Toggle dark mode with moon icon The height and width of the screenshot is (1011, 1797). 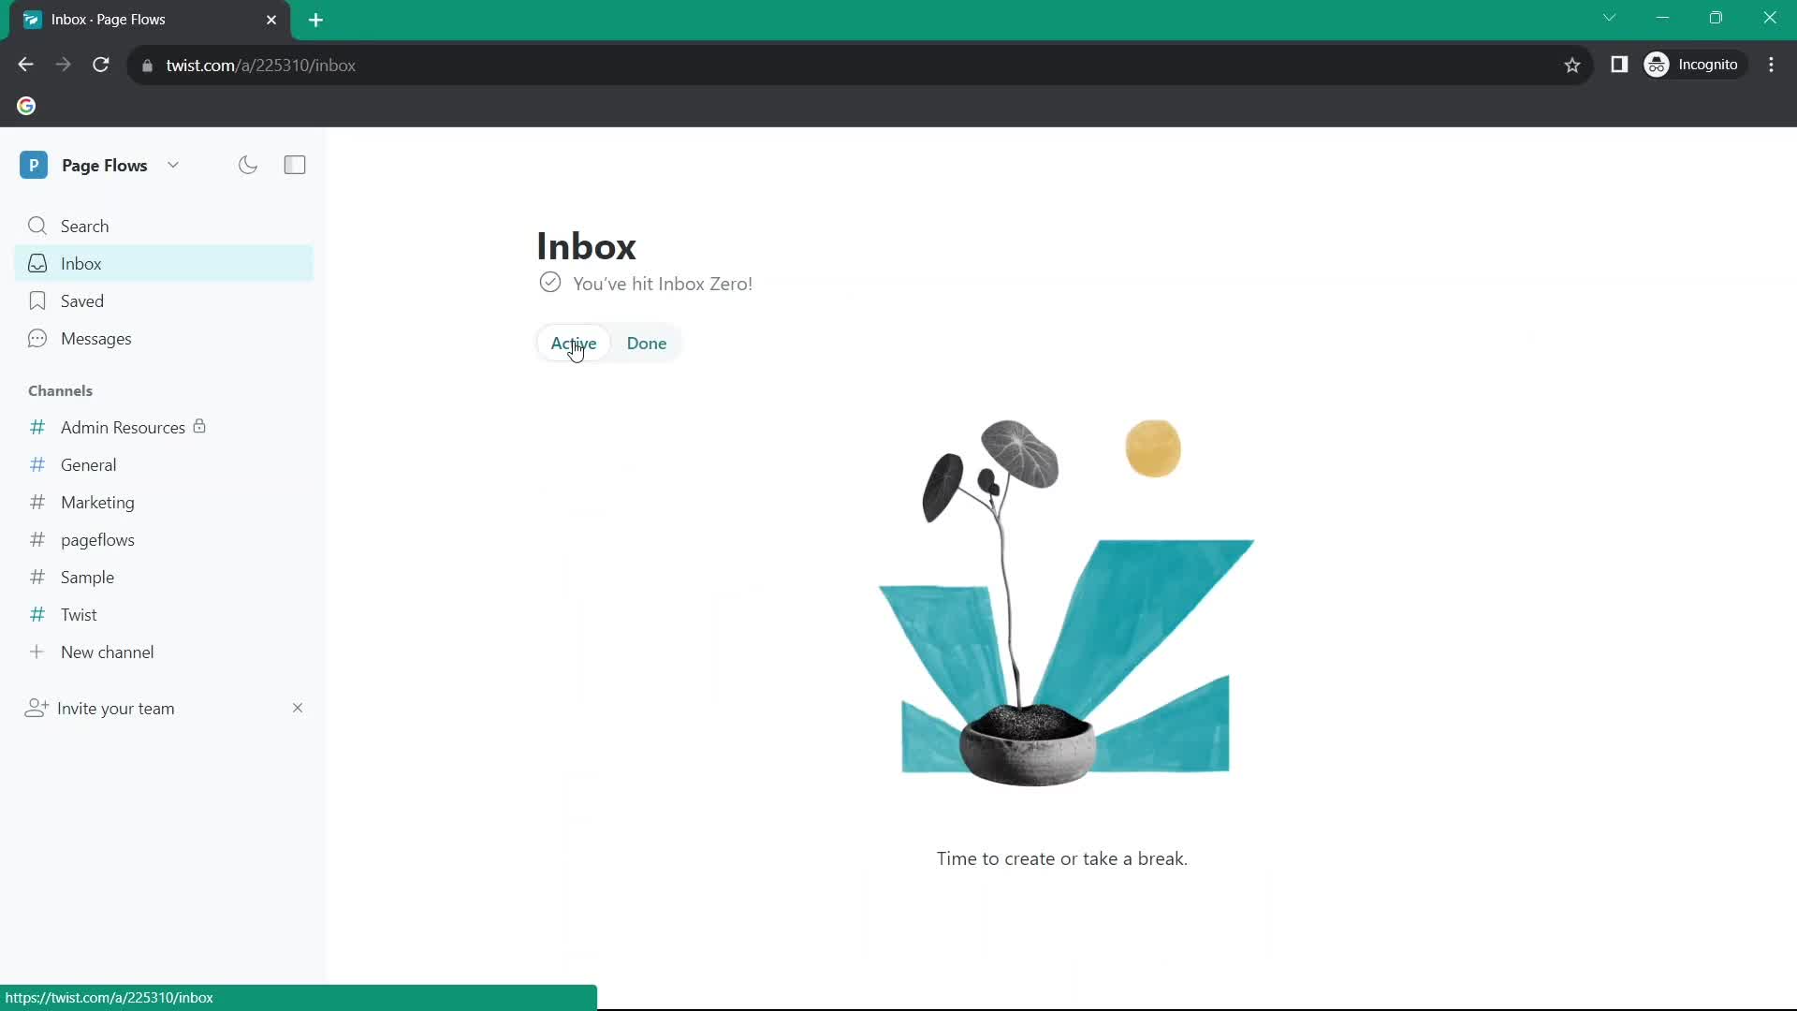tap(248, 164)
